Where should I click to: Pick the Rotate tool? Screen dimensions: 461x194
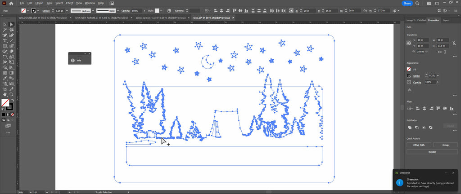click(x=5, y=57)
